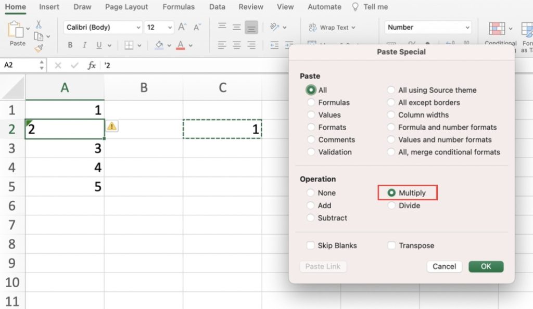The height and width of the screenshot is (309, 533).
Task: Open the Formulas tab
Action: [179, 7]
